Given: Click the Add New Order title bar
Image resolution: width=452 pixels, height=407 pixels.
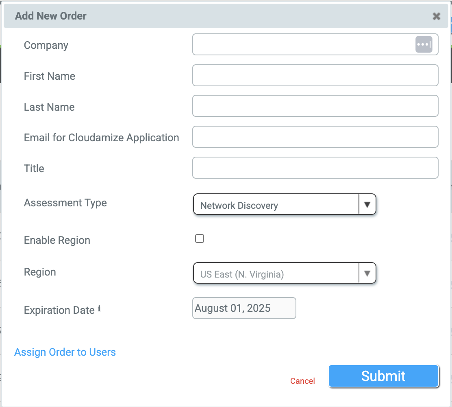Looking at the screenshot, I should coord(203,16).
